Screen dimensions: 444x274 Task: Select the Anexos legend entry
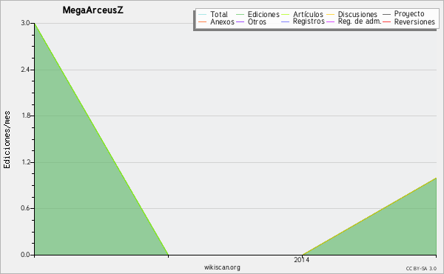216,21
